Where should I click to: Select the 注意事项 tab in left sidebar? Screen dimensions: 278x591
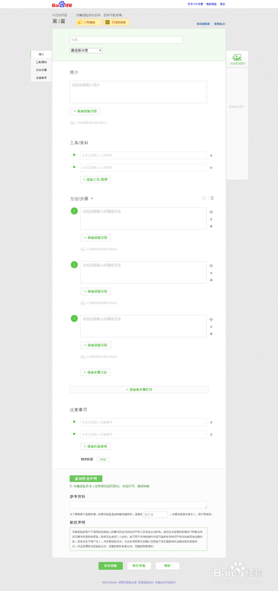41,78
